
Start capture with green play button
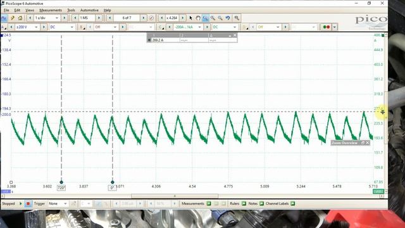pos(21,204)
